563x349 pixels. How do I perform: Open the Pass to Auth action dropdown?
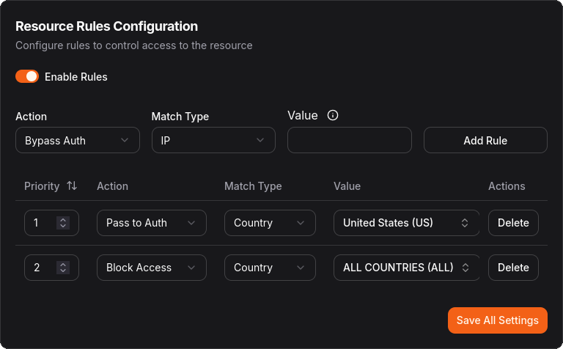pyautogui.click(x=151, y=223)
